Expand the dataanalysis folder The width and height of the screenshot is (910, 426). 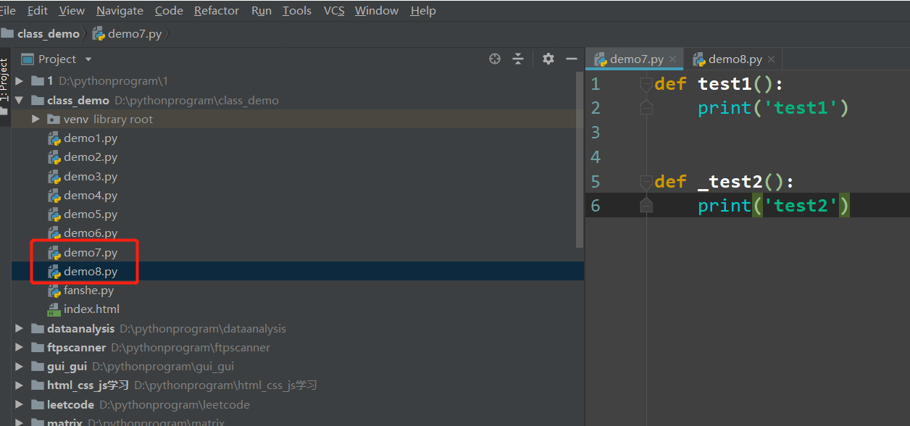click(x=20, y=328)
